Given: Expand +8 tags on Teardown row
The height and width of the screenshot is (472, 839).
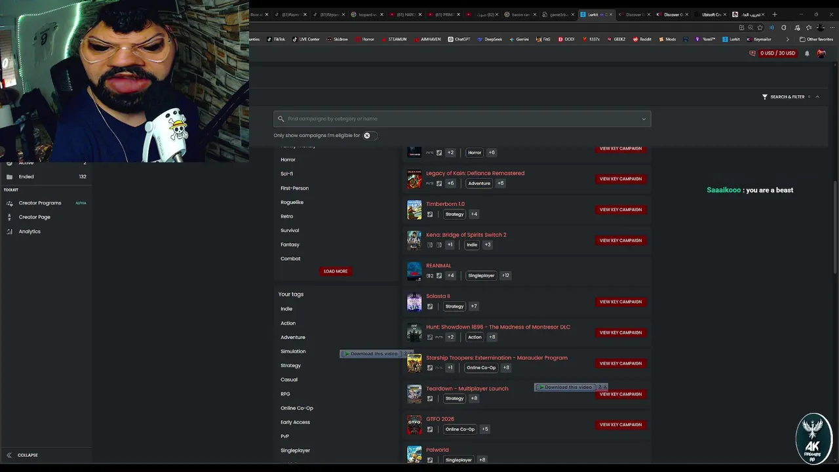Looking at the screenshot, I should point(474,399).
